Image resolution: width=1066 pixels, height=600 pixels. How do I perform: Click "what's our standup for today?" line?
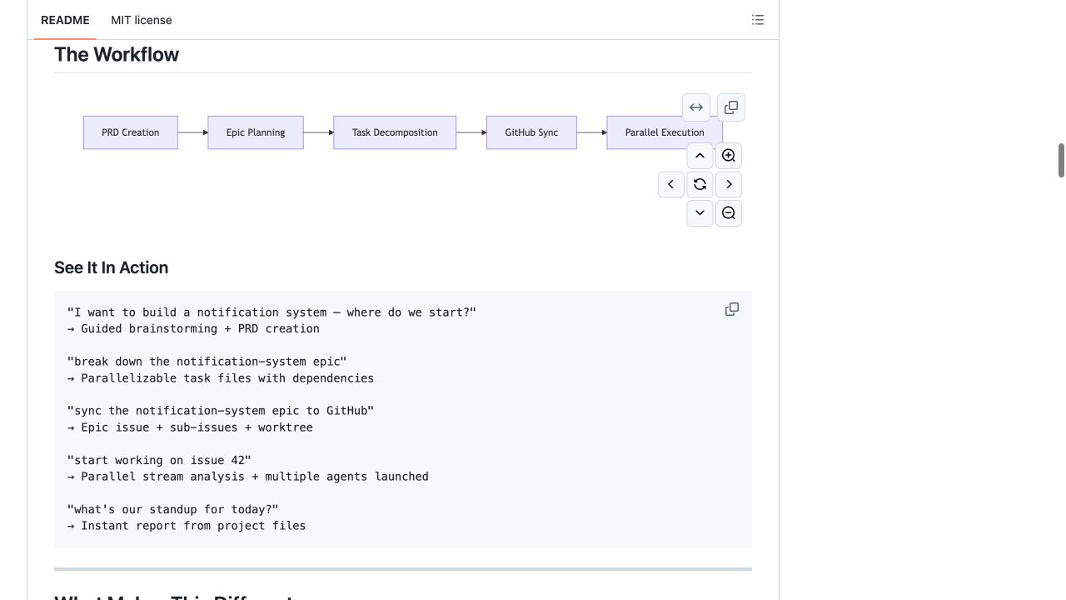coord(173,509)
